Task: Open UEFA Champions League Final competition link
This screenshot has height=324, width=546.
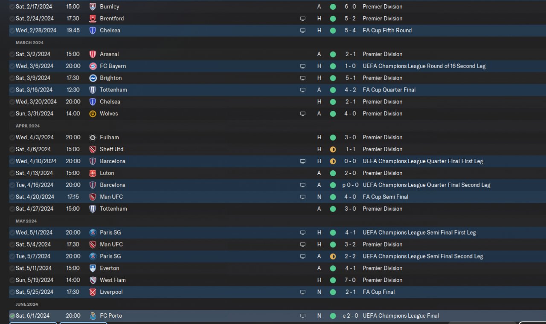Action: (x=401, y=316)
